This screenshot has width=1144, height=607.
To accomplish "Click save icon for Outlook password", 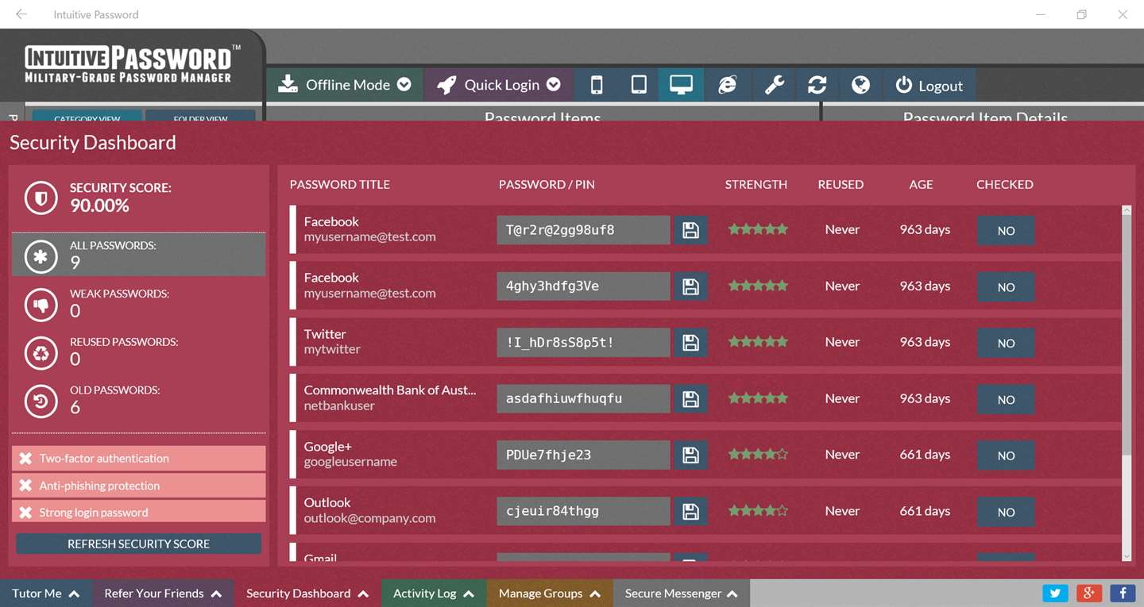I will point(690,512).
